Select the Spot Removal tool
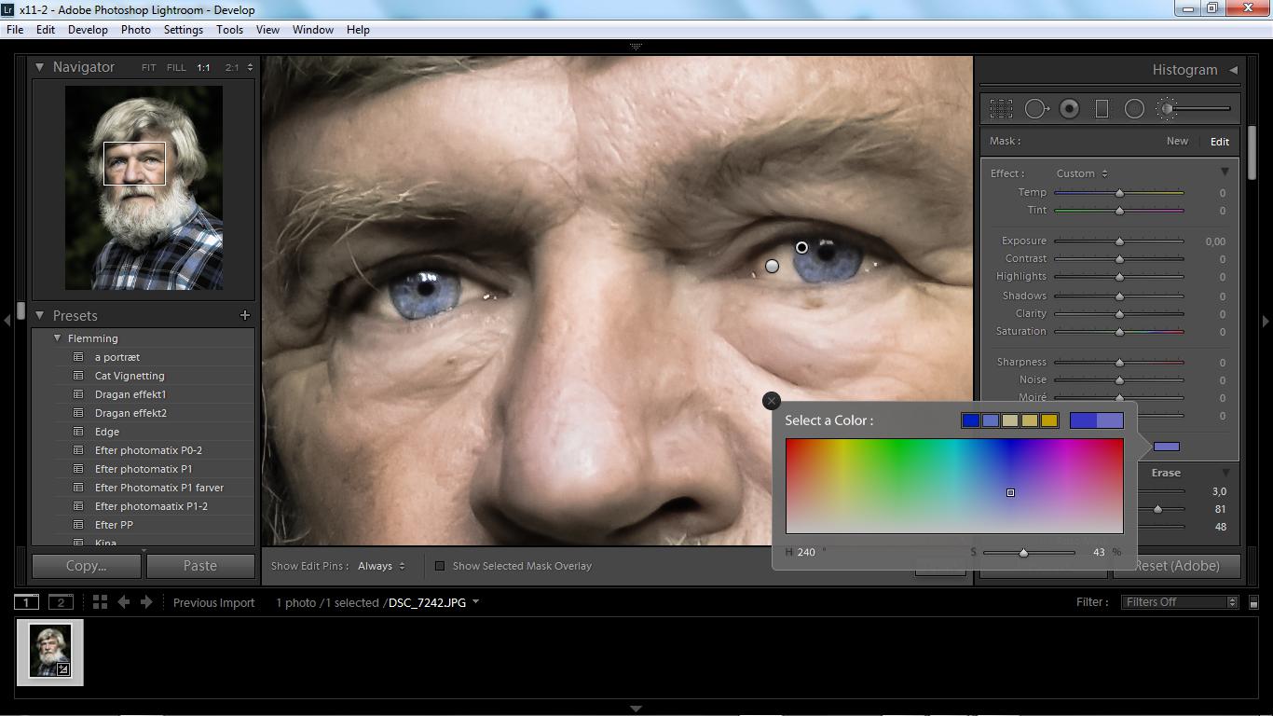The width and height of the screenshot is (1273, 716). [1035, 109]
